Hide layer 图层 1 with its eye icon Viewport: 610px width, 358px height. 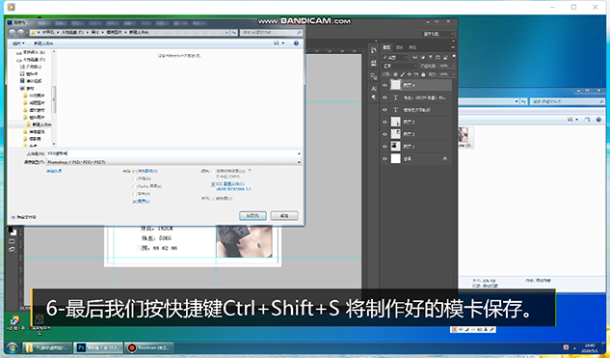[x=385, y=147]
